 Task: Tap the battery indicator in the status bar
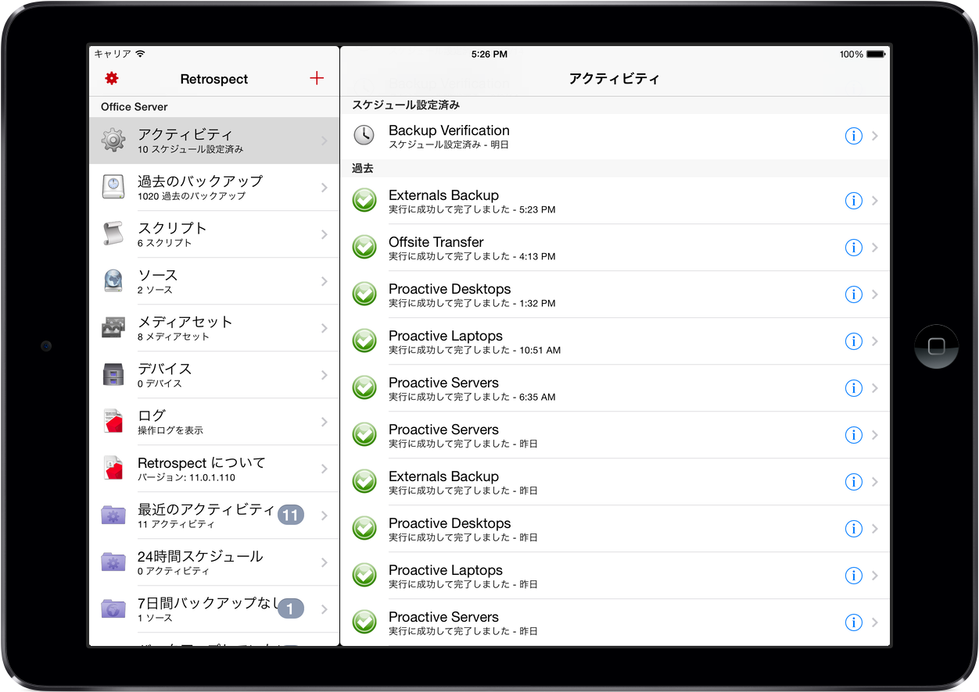(876, 55)
